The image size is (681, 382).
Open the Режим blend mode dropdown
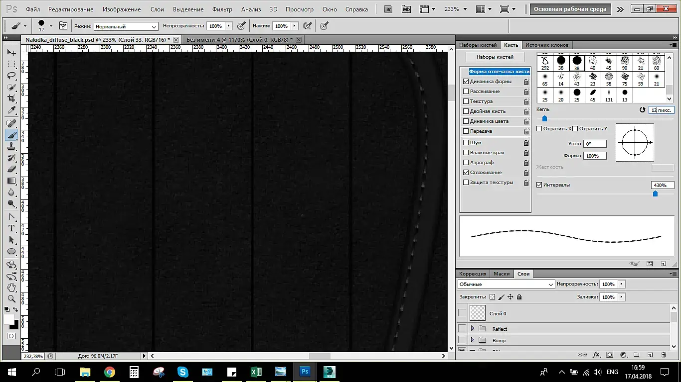click(x=126, y=26)
